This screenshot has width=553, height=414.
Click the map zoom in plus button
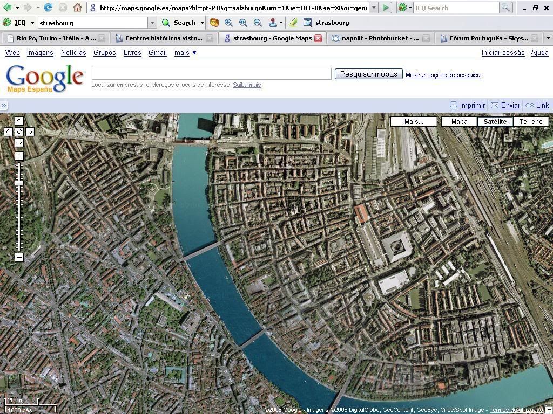(x=19, y=156)
